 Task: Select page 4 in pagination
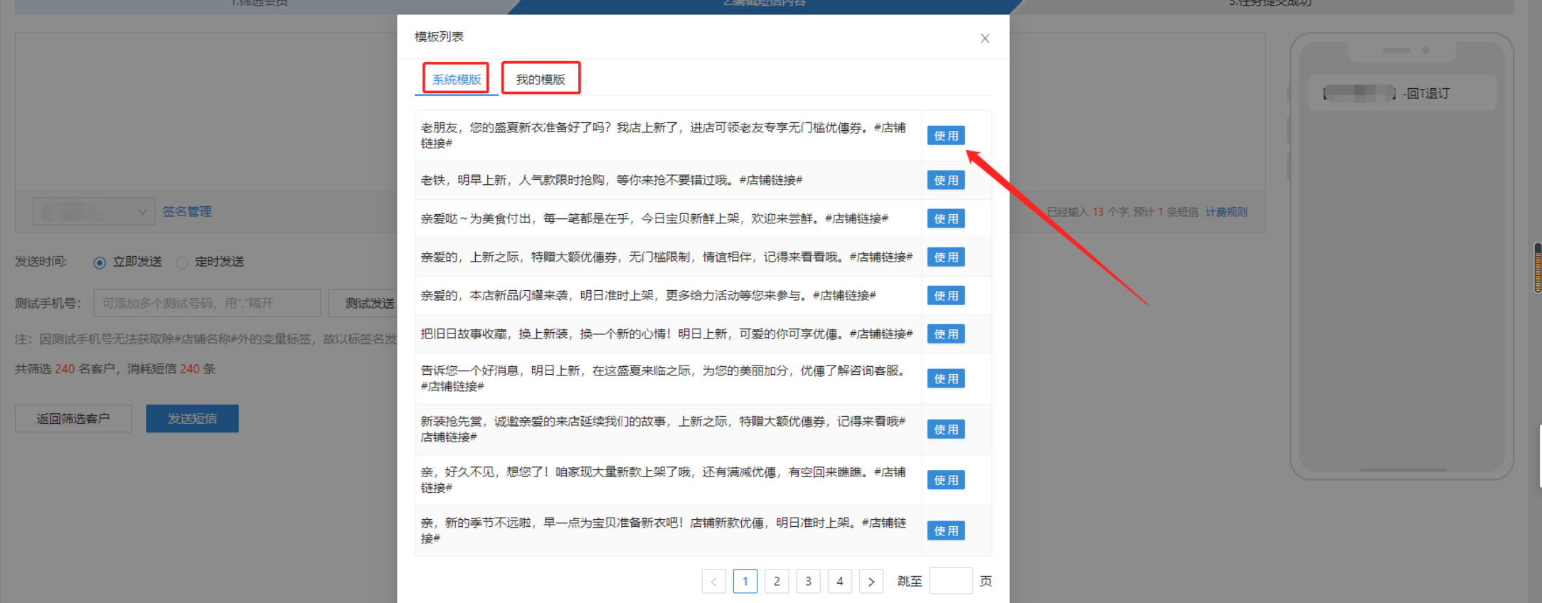click(840, 582)
